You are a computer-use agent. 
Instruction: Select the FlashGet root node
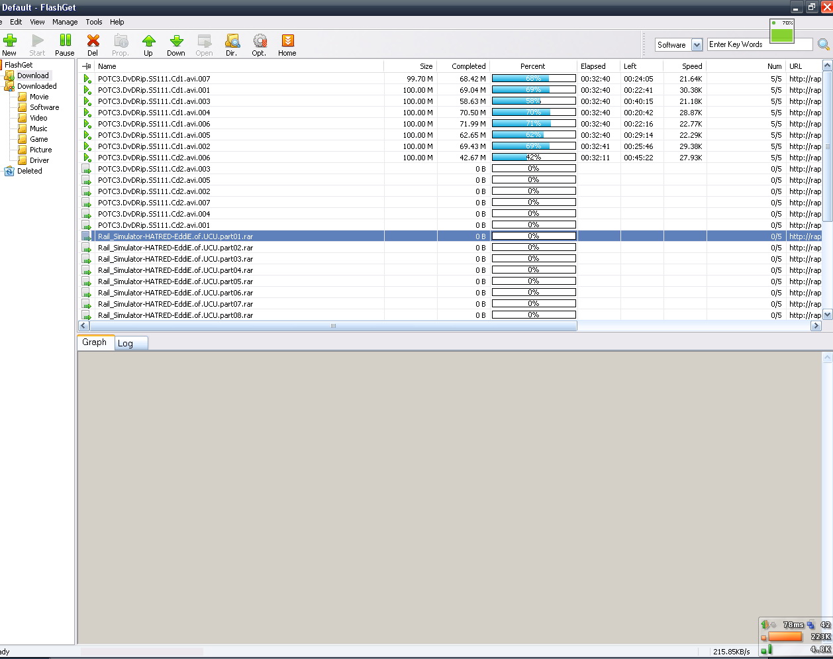point(19,65)
